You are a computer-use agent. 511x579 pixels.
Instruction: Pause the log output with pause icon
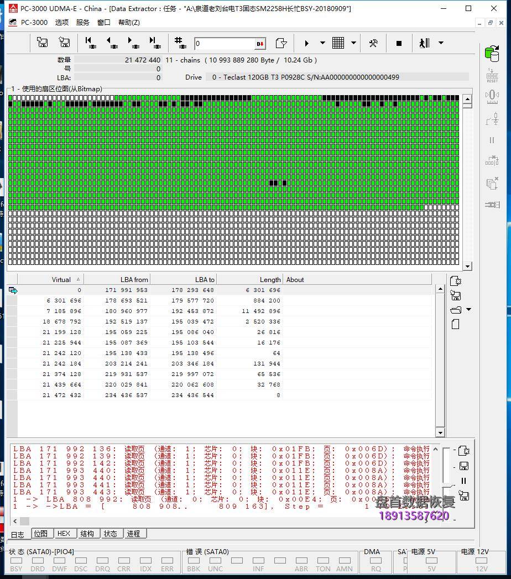[464, 481]
